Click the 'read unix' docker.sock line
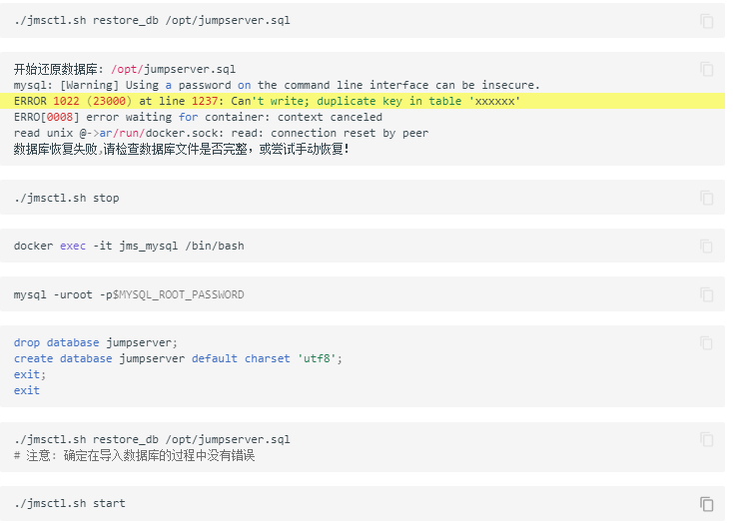This screenshot has width=733, height=524. coord(221,133)
